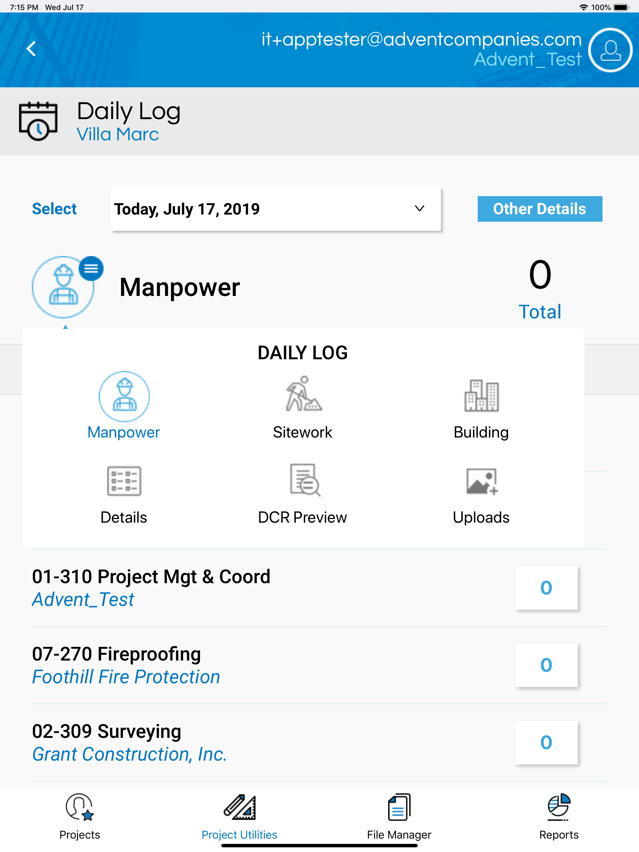Select the 07-270 Fireproofing row title
This screenshot has width=639, height=852.
click(x=116, y=654)
